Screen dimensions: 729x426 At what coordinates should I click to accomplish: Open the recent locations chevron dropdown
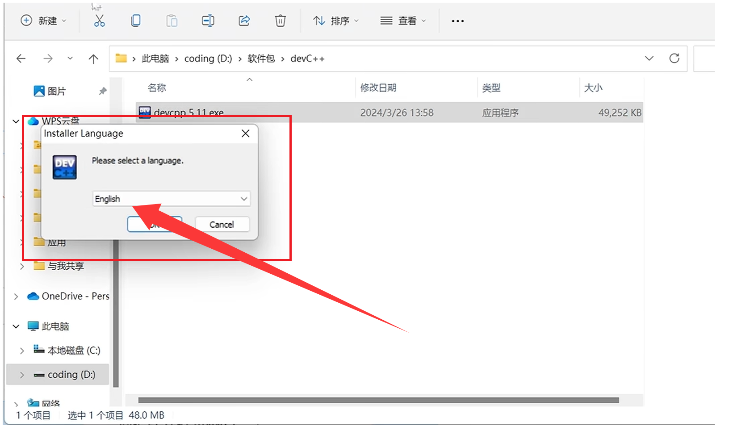click(x=70, y=58)
